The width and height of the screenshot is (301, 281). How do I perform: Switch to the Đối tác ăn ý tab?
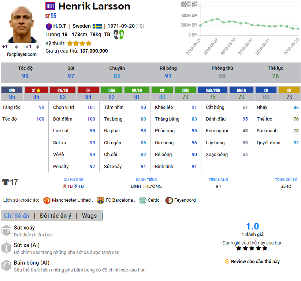click(56, 216)
